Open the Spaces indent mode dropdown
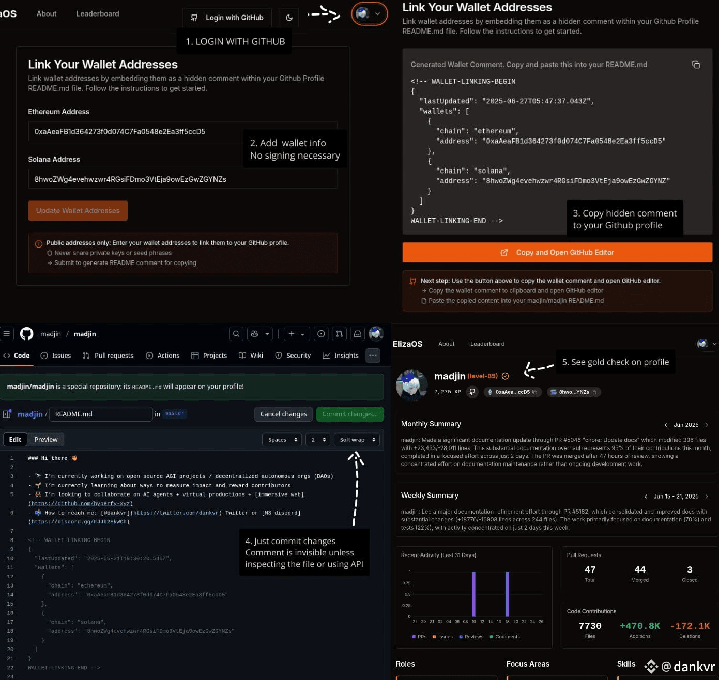719x680 pixels. 282,440
